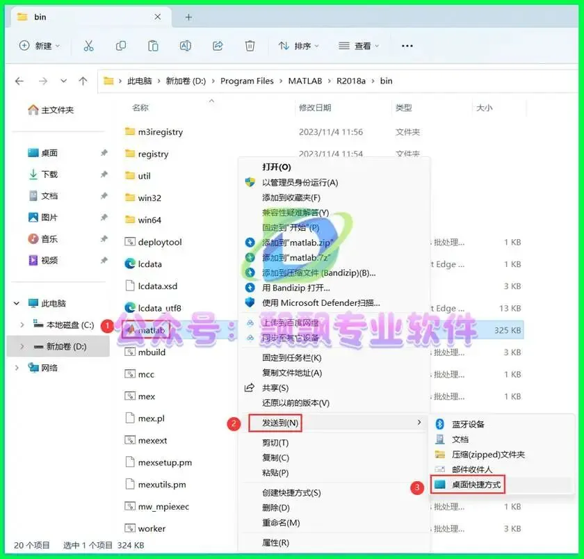
Task: Open the 新建 (New) dropdown
Action: 40,46
